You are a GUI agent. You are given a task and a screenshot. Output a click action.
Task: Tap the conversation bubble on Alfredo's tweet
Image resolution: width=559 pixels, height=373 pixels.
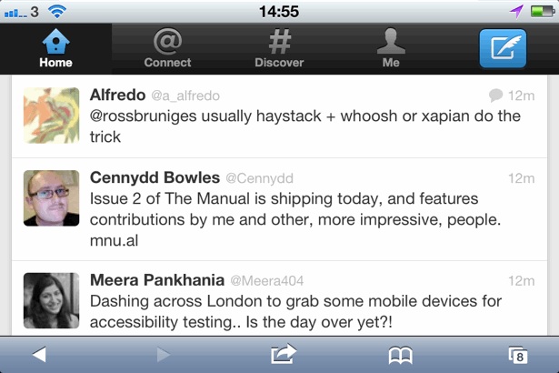click(495, 95)
